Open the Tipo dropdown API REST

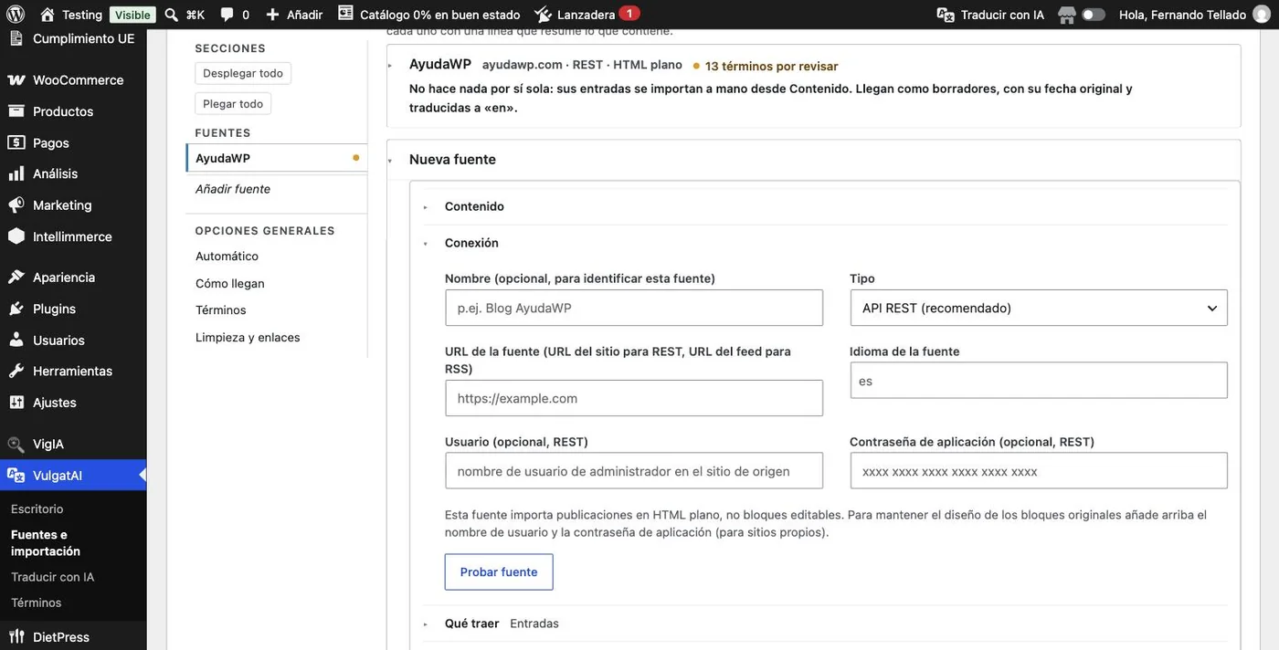1039,309
